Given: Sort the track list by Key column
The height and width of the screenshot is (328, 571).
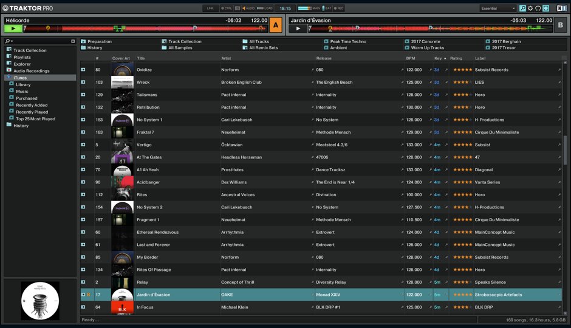Looking at the screenshot, I should pos(439,58).
